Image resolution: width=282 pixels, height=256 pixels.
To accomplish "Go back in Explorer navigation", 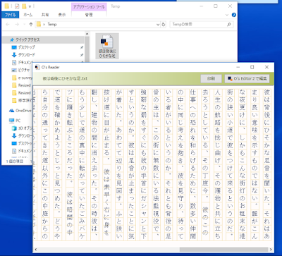I will (8, 24).
